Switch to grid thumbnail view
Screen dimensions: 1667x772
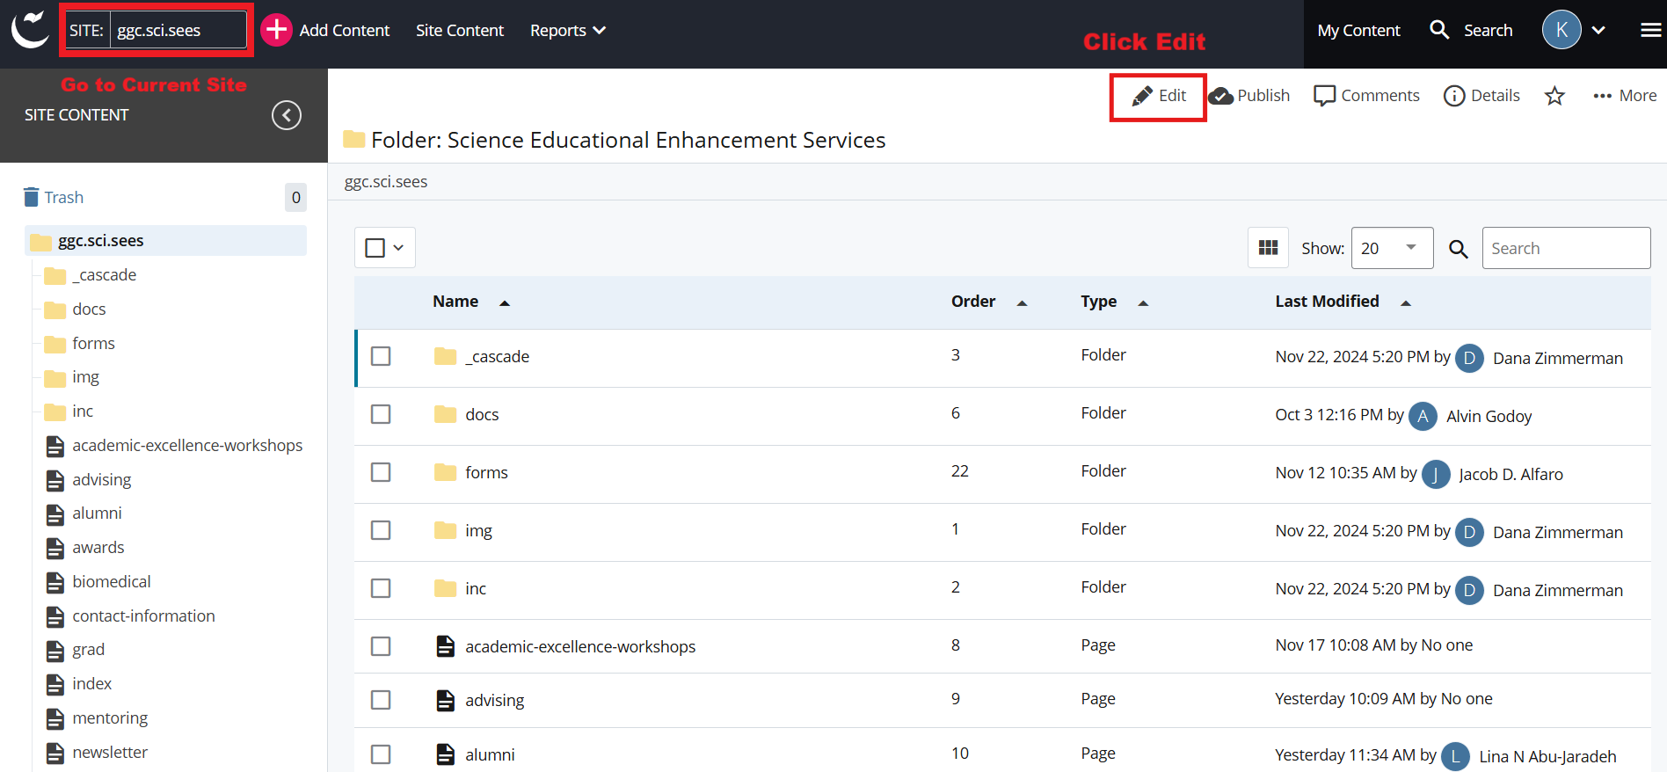[x=1268, y=248]
